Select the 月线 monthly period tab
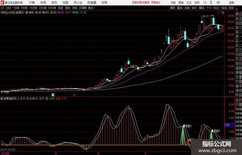 [75, 8]
